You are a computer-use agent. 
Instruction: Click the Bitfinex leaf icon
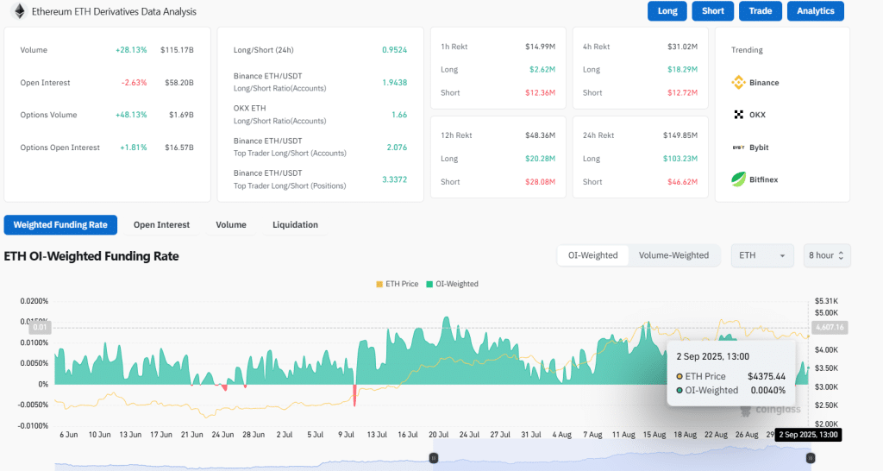point(738,179)
